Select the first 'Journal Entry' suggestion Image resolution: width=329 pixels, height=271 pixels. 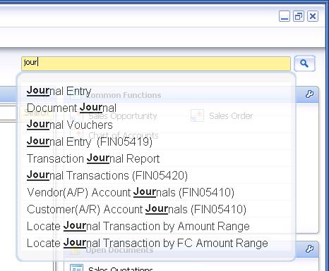[156, 91]
